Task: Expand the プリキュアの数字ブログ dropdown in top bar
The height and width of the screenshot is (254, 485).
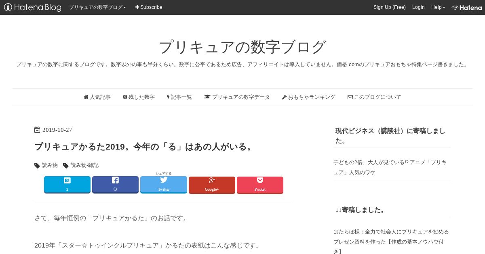Action: [97, 7]
